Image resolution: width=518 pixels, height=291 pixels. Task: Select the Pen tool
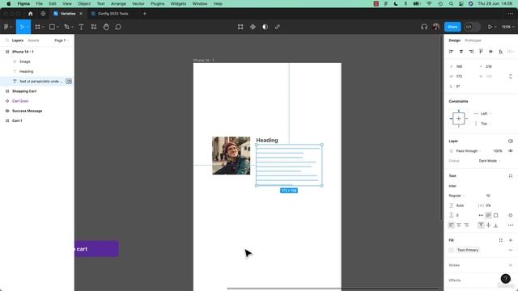point(67,27)
